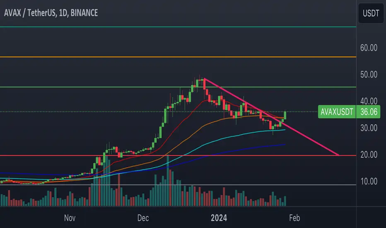
Task: Click the USDT currency button
Action: coord(371,13)
